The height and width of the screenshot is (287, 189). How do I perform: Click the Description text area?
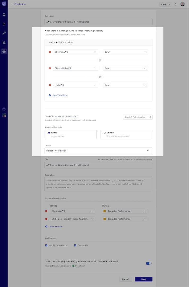98,184
